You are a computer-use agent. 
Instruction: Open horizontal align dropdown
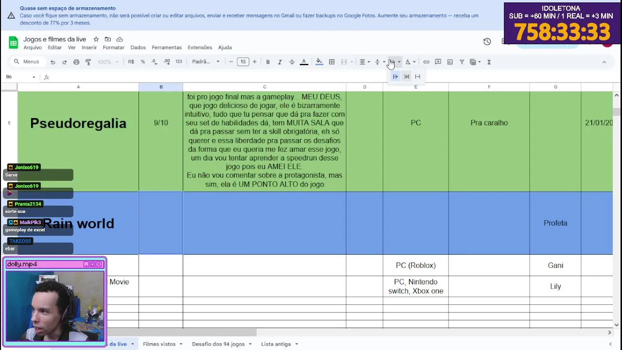click(x=364, y=62)
